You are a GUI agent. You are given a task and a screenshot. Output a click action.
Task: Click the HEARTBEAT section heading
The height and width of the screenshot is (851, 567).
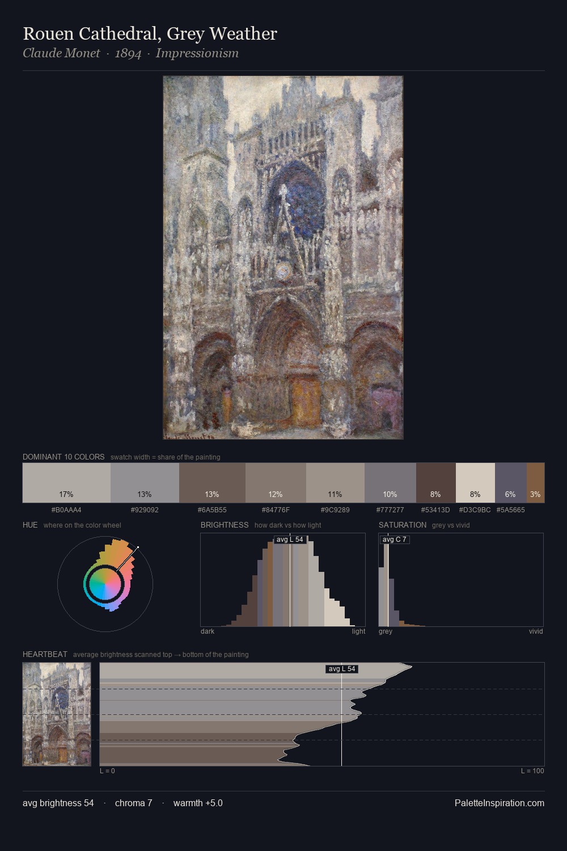(x=45, y=654)
